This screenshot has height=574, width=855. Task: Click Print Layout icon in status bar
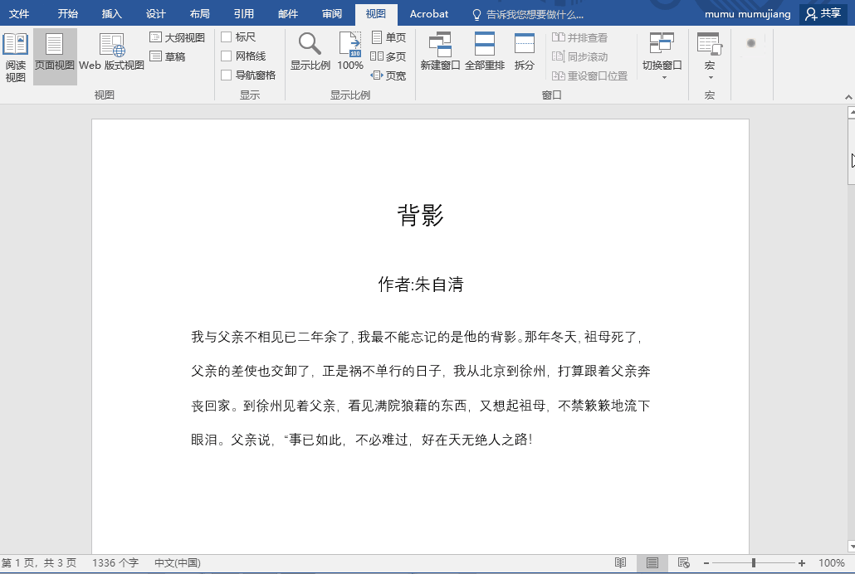pos(652,562)
